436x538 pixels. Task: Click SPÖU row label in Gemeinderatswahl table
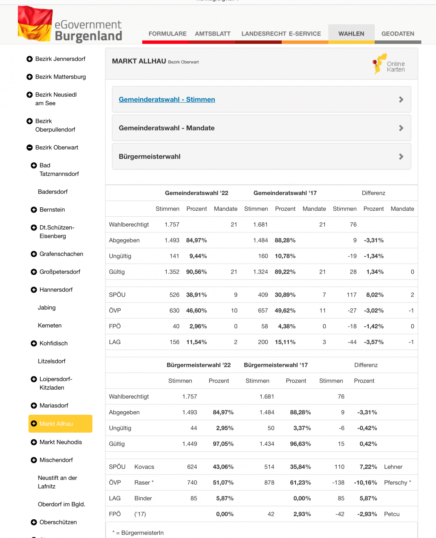click(x=117, y=295)
